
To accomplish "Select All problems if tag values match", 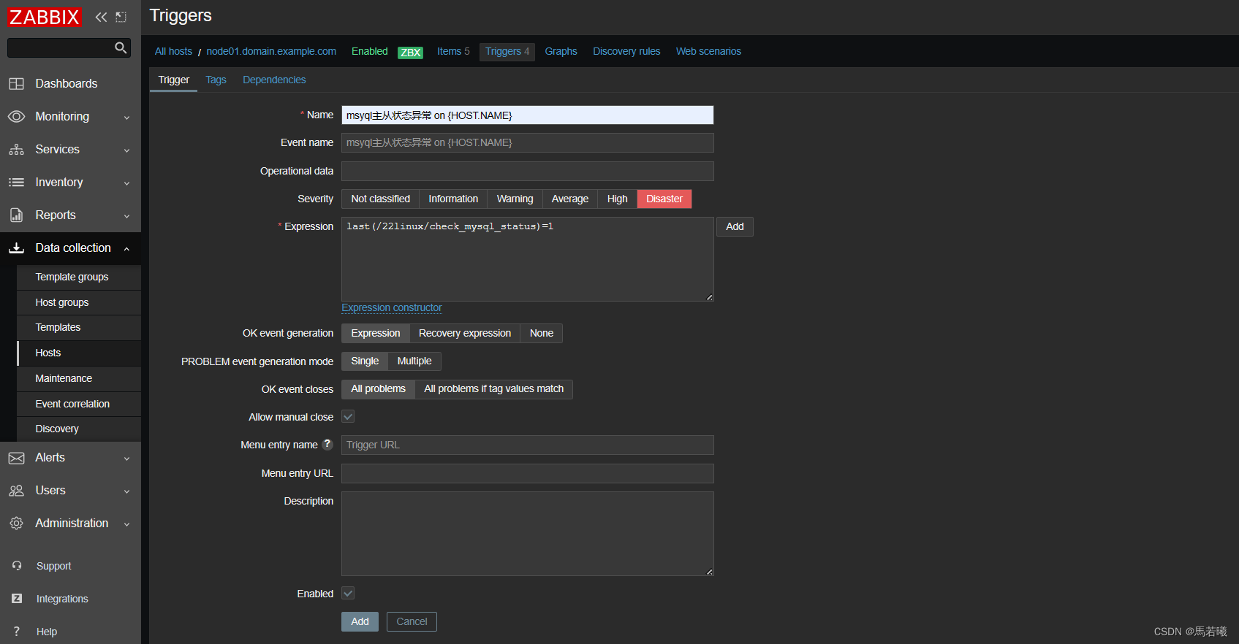I will pos(493,388).
